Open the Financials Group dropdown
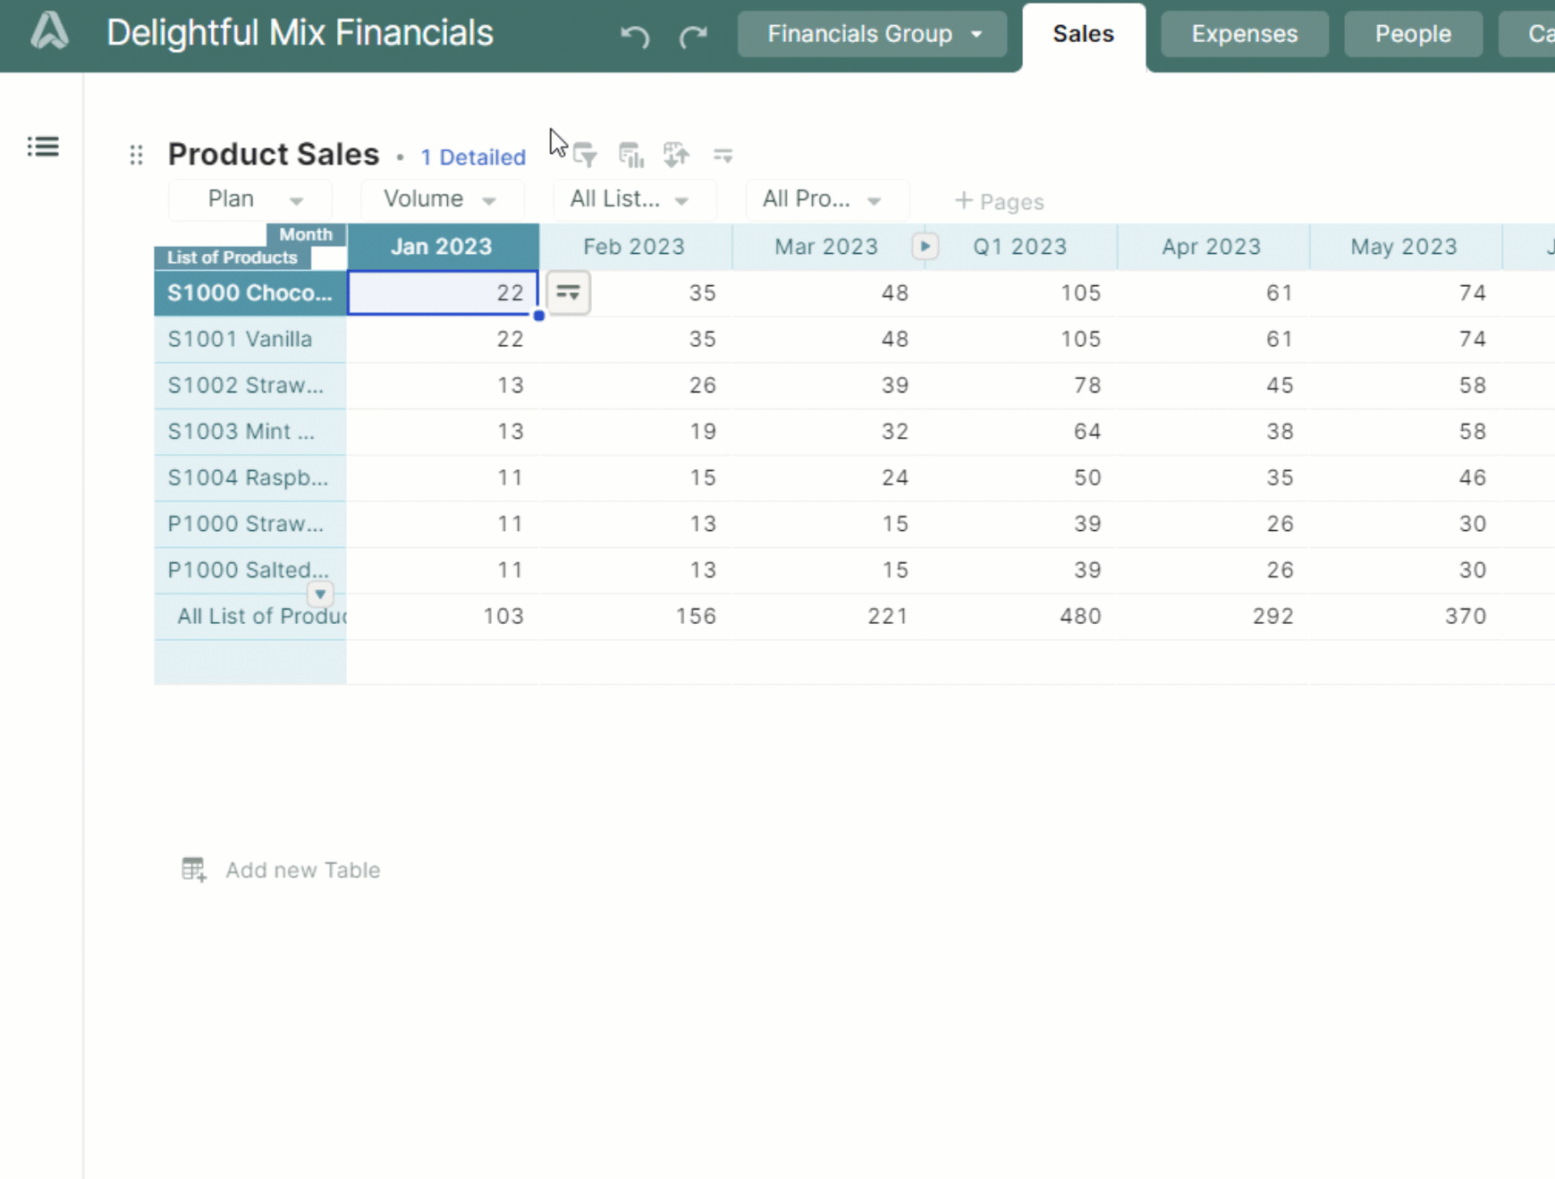Screen dimensions: 1555x1179 coord(872,34)
